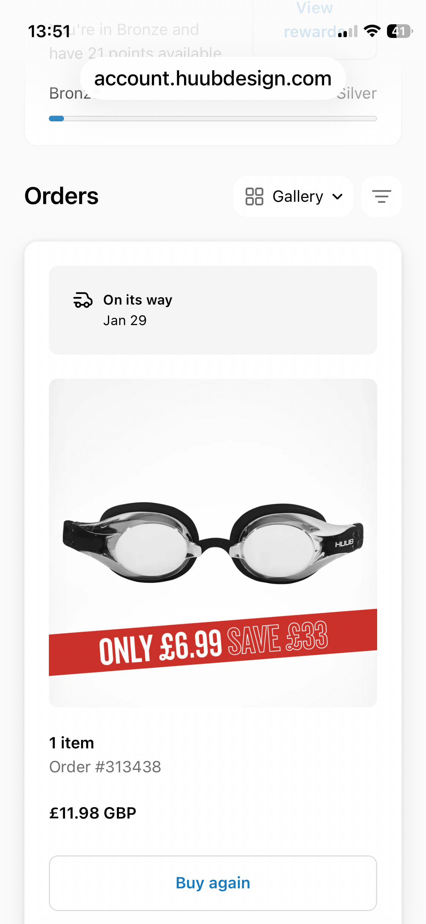The image size is (426, 924).
Task: Tap Order #313438 text
Action: [x=105, y=767]
